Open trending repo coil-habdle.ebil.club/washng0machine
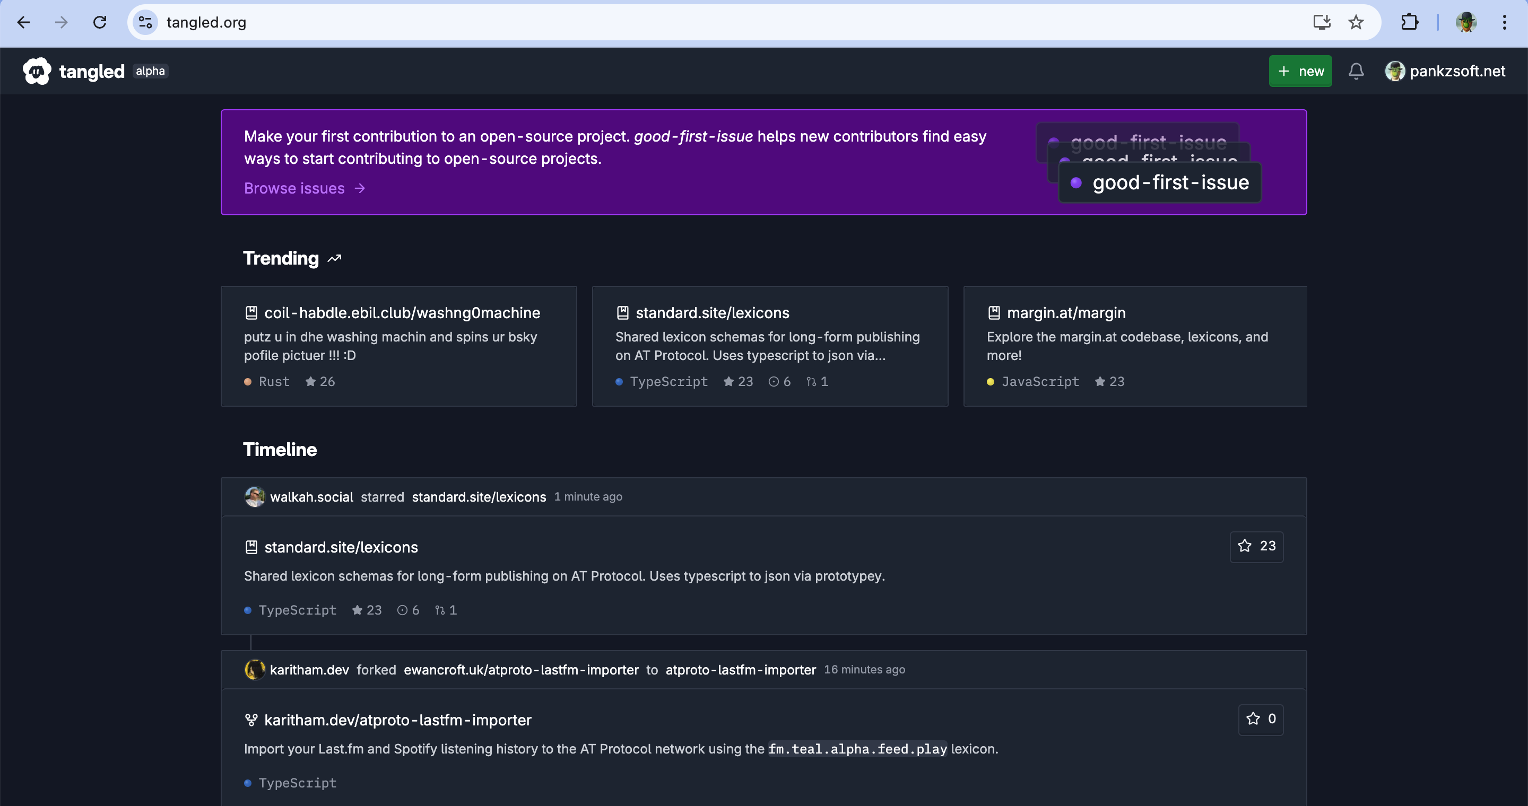 click(402, 313)
